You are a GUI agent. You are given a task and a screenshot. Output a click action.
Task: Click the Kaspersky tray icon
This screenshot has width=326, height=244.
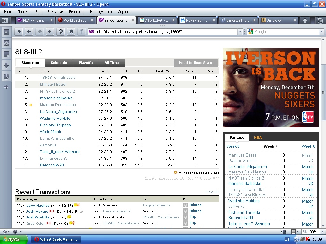(x=308, y=239)
